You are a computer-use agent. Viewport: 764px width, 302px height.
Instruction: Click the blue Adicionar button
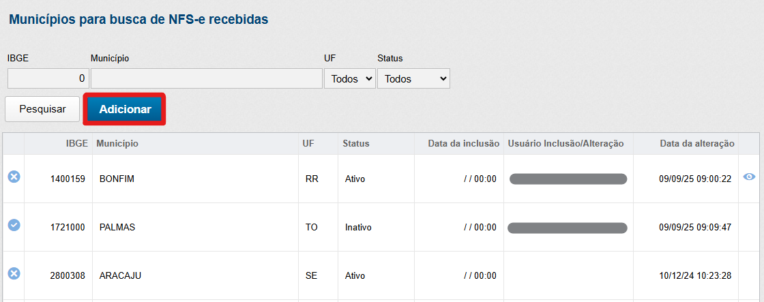pos(125,109)
